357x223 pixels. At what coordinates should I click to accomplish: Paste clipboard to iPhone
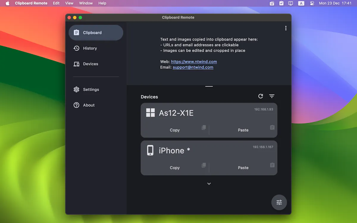[243, 168]
